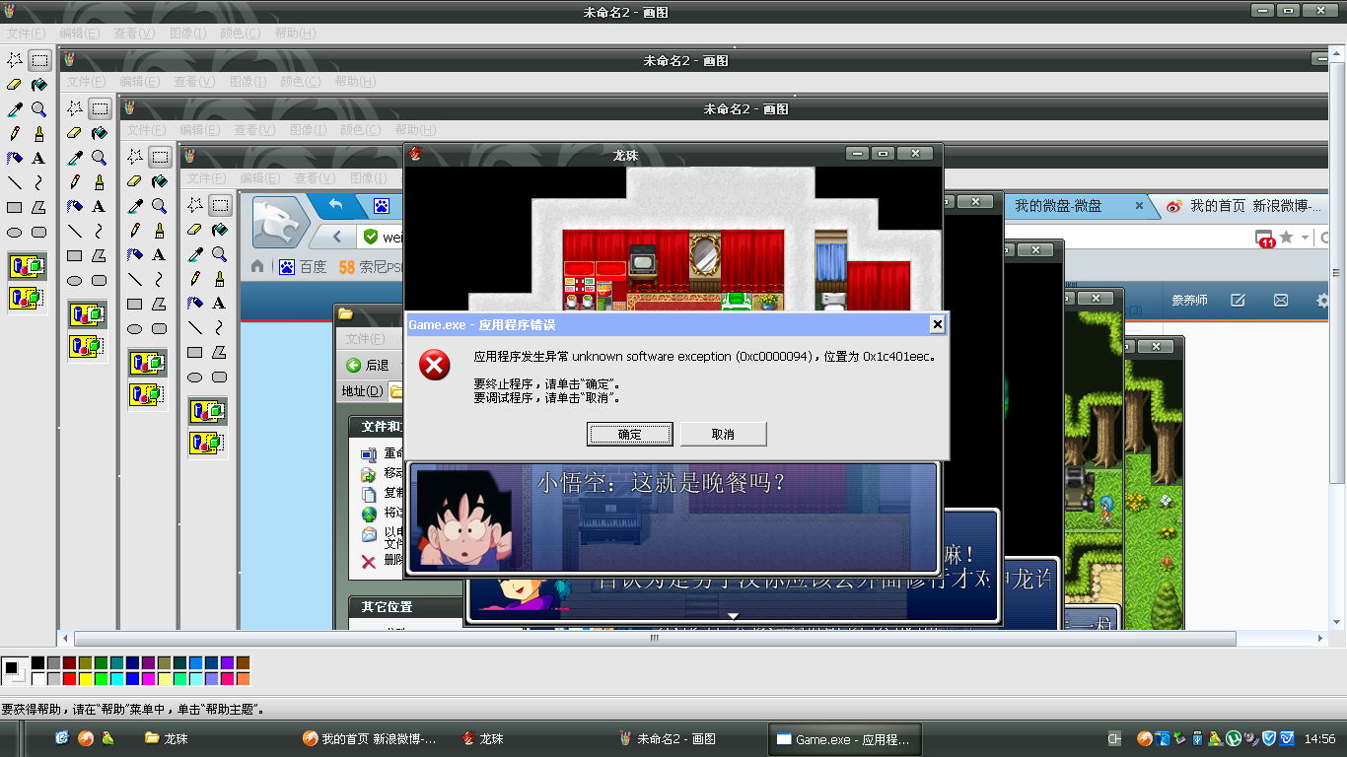Viewport: 1347px width, 757px height.
Task: Choose the Pencil tool in outermost Paint toolbox
Action: pyautogui.click(x=15, y=134)
